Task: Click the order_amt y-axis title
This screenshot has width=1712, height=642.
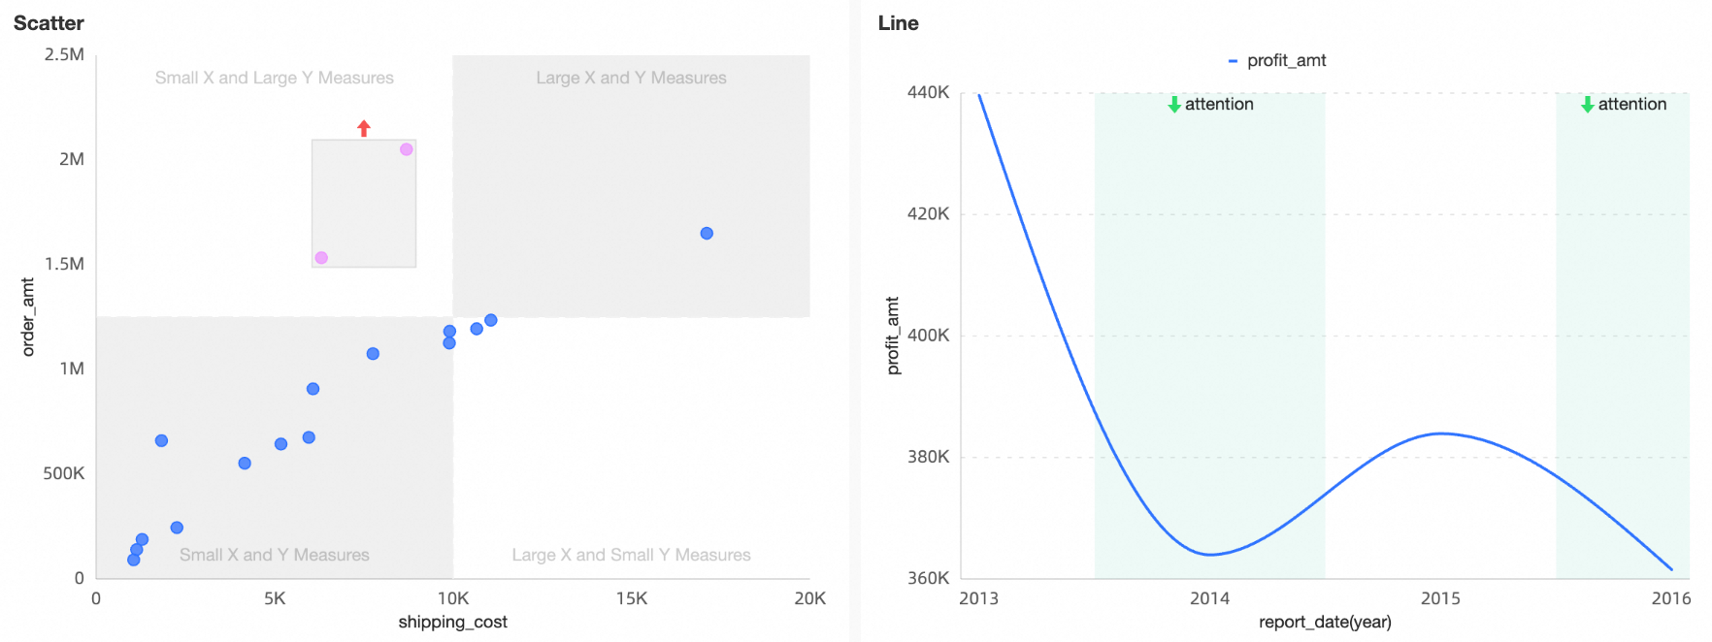Action: click(28, 317)
